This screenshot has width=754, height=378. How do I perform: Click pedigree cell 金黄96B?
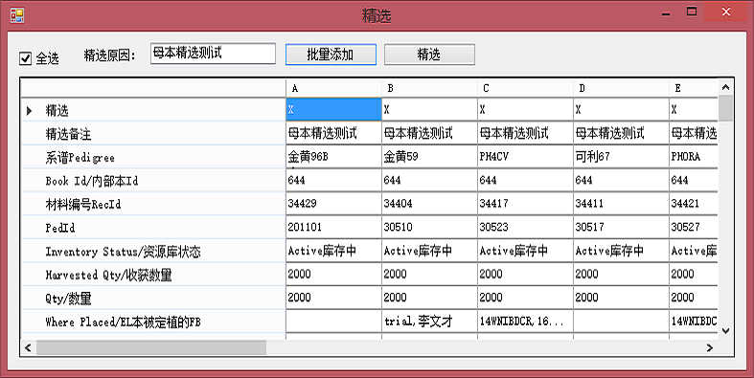[333, 157]
